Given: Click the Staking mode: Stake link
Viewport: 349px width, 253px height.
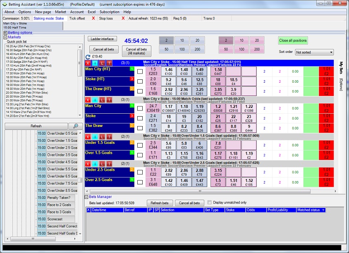Looking at the screenshot, I should point(49,19).
